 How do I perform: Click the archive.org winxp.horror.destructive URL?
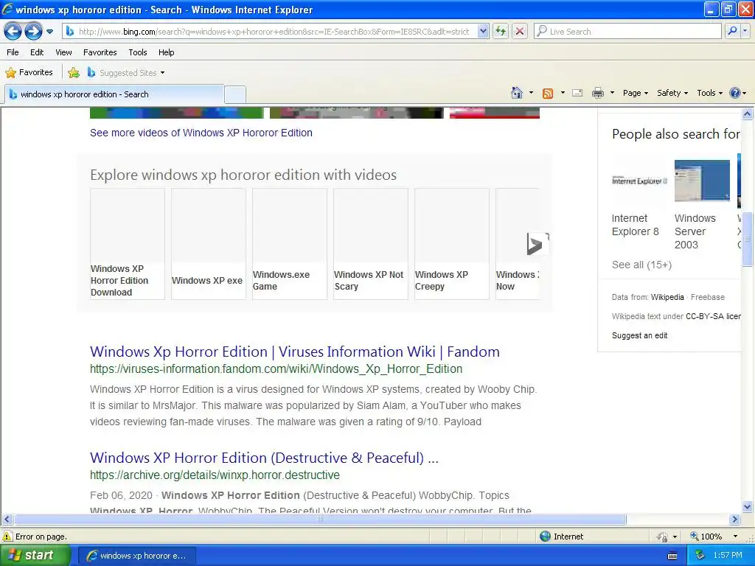(x=215, y=475)
